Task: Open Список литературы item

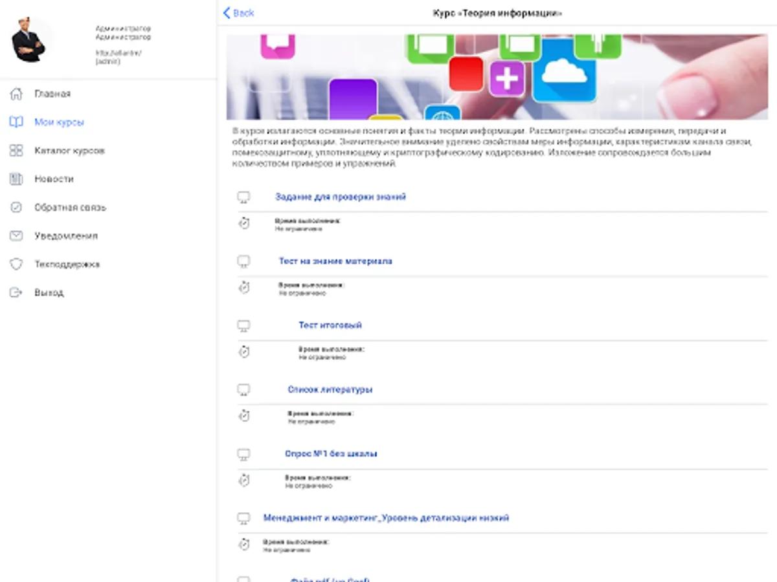Action: (x=330, y=389)
